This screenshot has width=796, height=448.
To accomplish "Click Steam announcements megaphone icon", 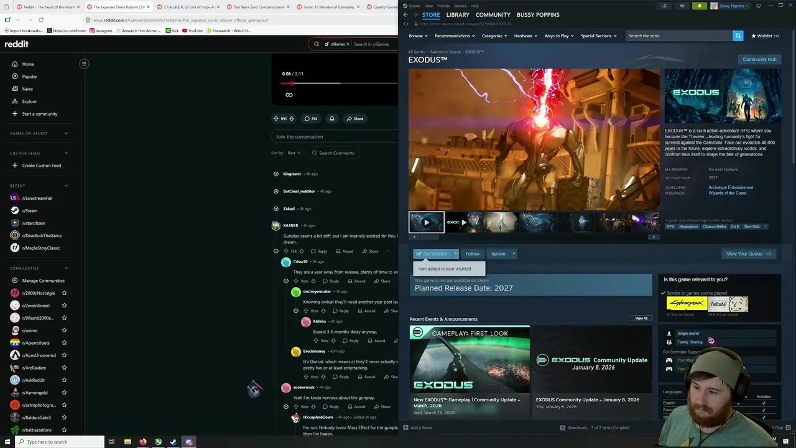I will point(682,6).
